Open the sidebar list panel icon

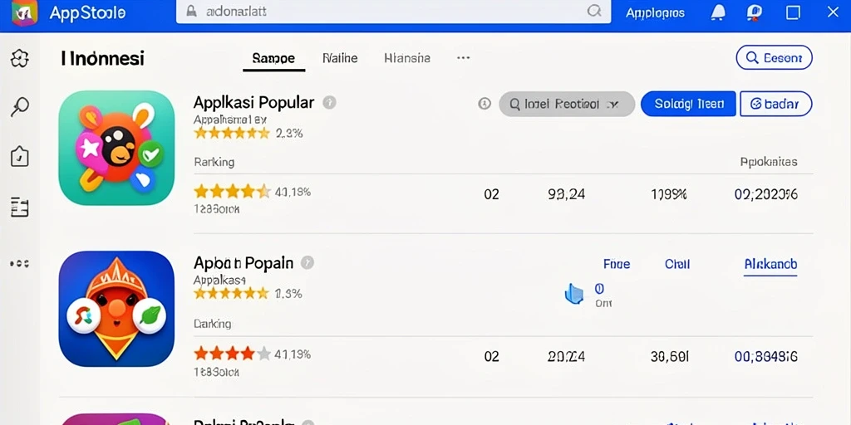click(x=20, y=207)
